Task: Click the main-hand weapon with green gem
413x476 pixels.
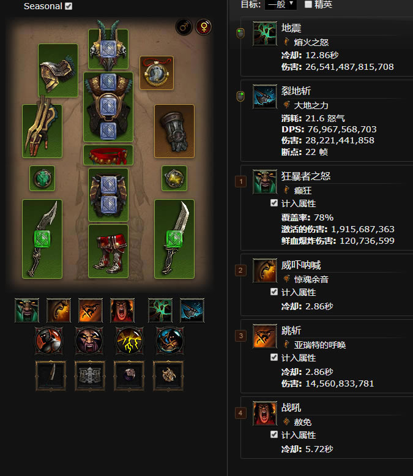Action: point(42,239)
